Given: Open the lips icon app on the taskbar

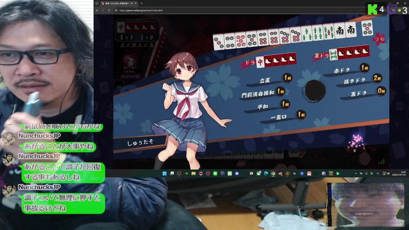Looking at the screenshot, I should pos(201,173).
